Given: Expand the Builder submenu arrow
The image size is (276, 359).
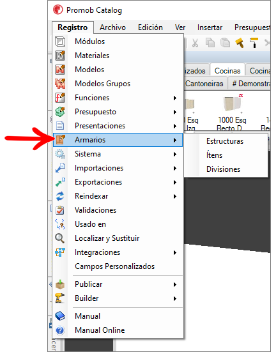Looking at the screenshot, I should click(x=175, y=298).
